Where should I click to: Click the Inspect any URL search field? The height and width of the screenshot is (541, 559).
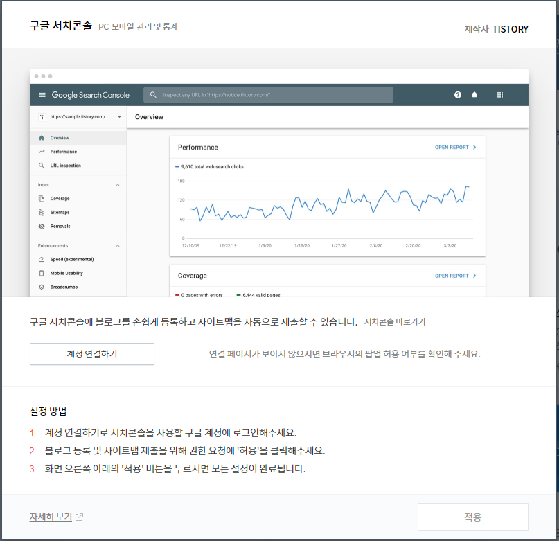269,95
